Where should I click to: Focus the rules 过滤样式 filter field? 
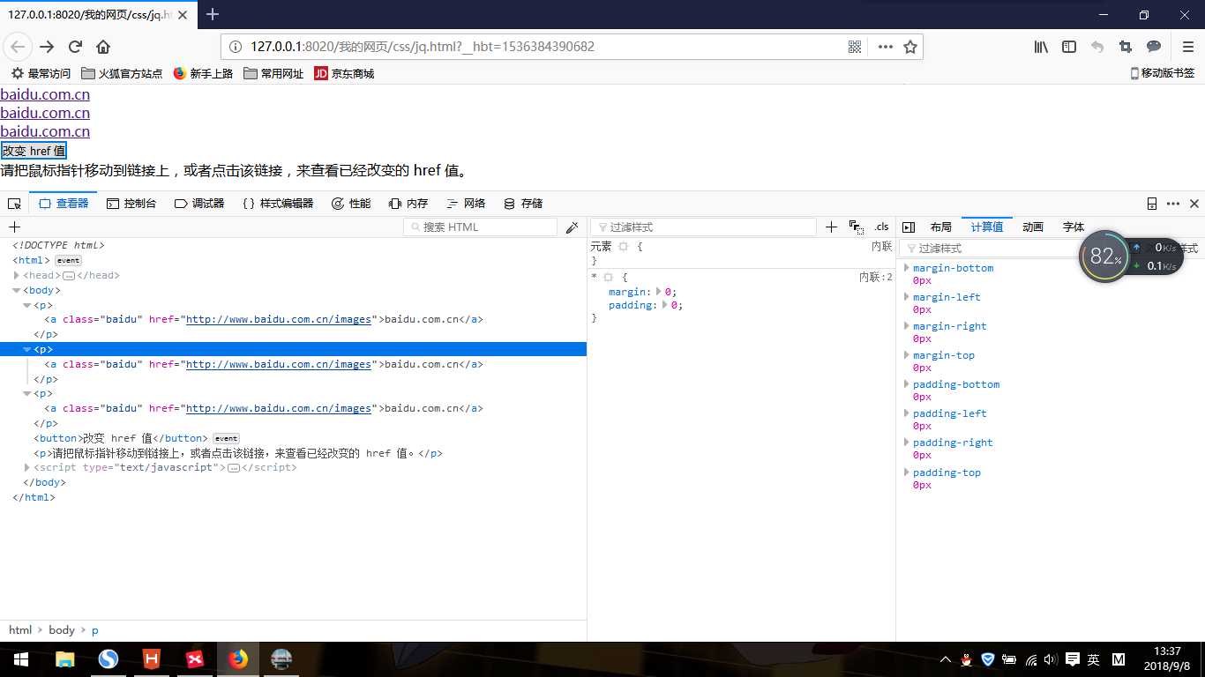pos(703,227)
